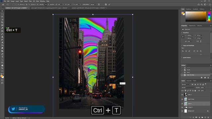This screenshot has height=119, width=212.
Task: Click the lock all icon in Layers
Action: point(195,91)
